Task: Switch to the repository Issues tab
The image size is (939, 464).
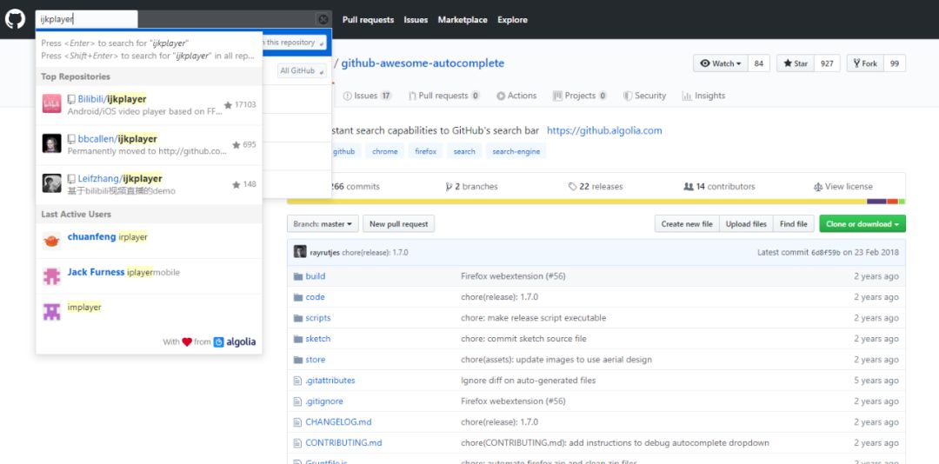Action: [x=367, y=96]
